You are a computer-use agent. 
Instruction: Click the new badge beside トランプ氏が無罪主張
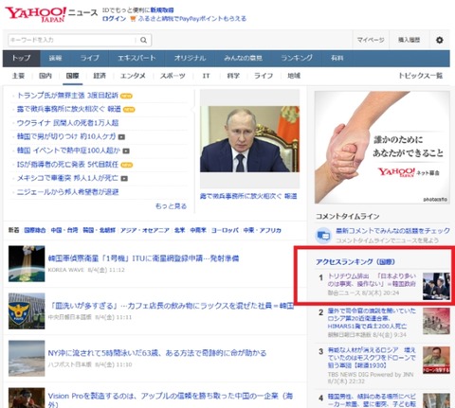126,96
